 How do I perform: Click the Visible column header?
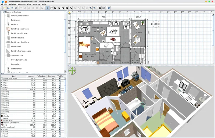coord(60,76)
